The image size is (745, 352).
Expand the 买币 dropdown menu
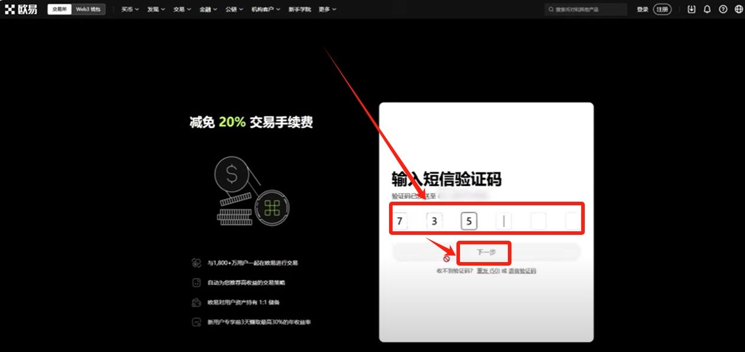(x=130, y=9)
